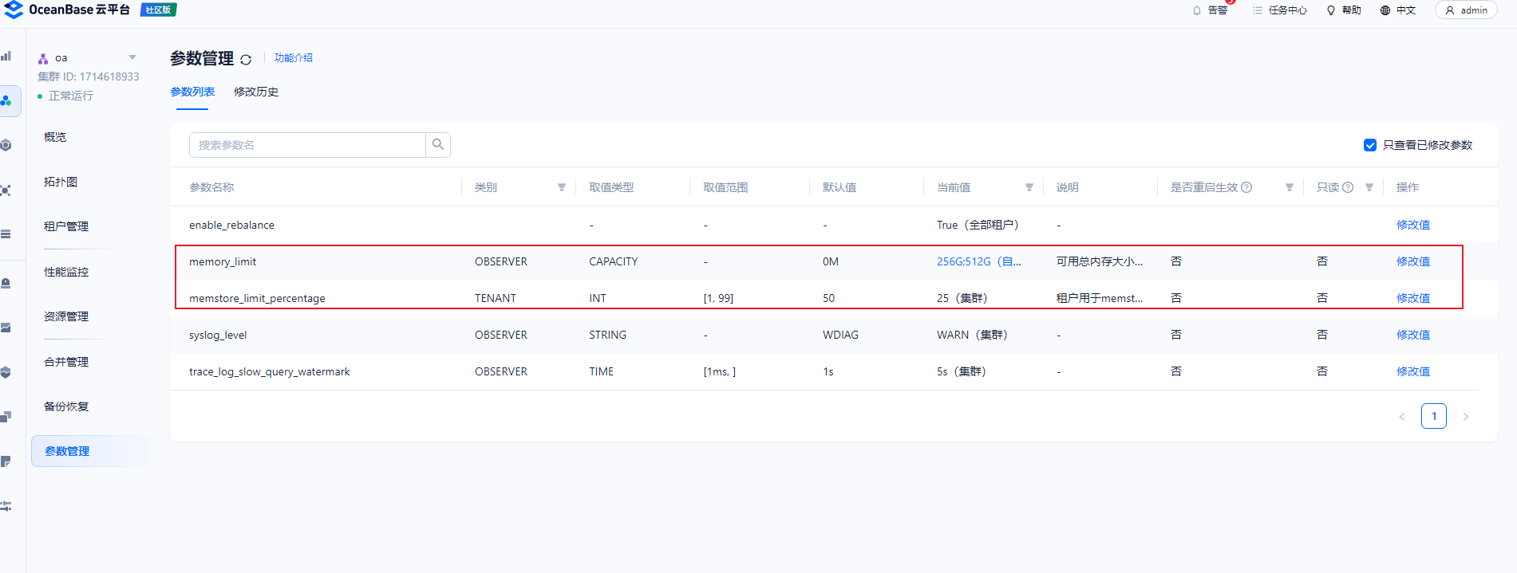
Task: Click the WARN（集群）current value
Action: (x=972, y=335)
